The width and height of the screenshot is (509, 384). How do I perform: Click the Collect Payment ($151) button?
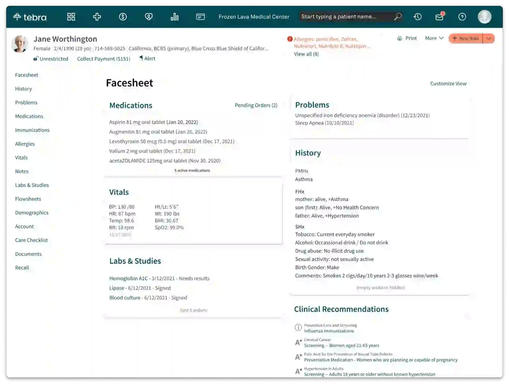(x=104, y=58)
